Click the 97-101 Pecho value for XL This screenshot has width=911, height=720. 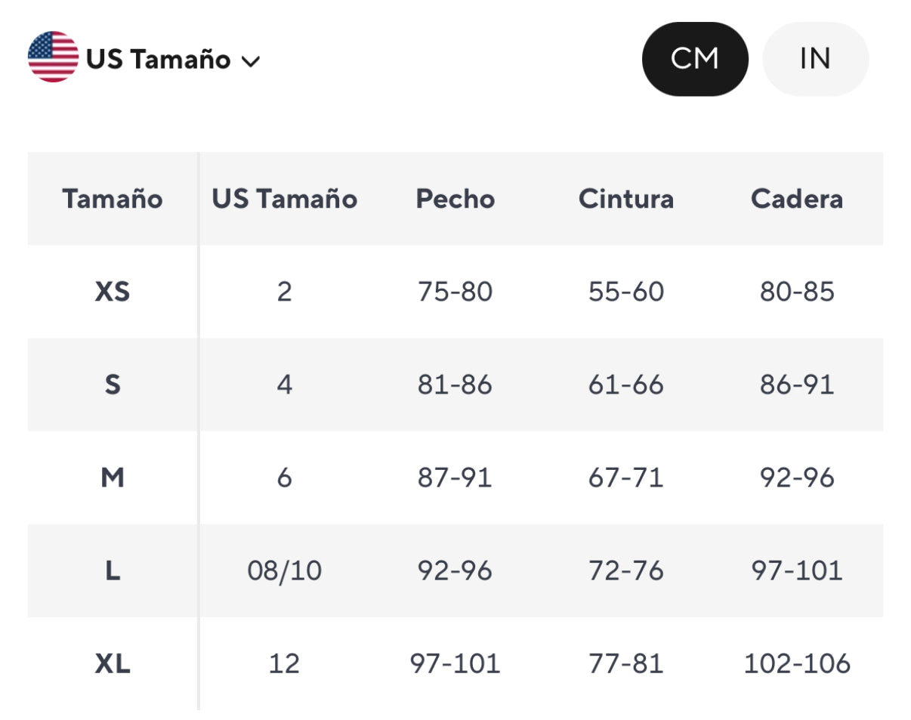tap(455, 663)
